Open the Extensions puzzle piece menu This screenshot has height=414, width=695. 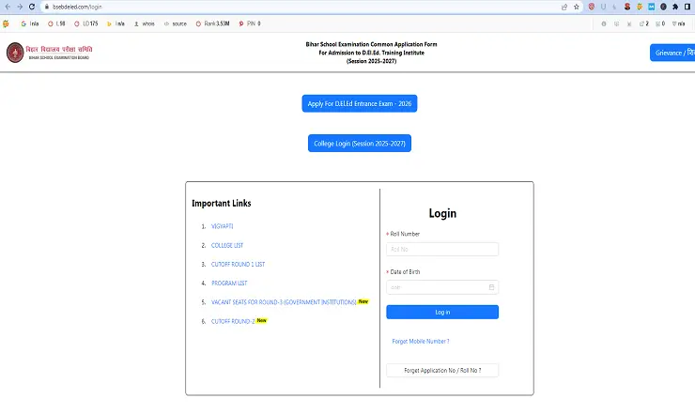pos(674,7)
